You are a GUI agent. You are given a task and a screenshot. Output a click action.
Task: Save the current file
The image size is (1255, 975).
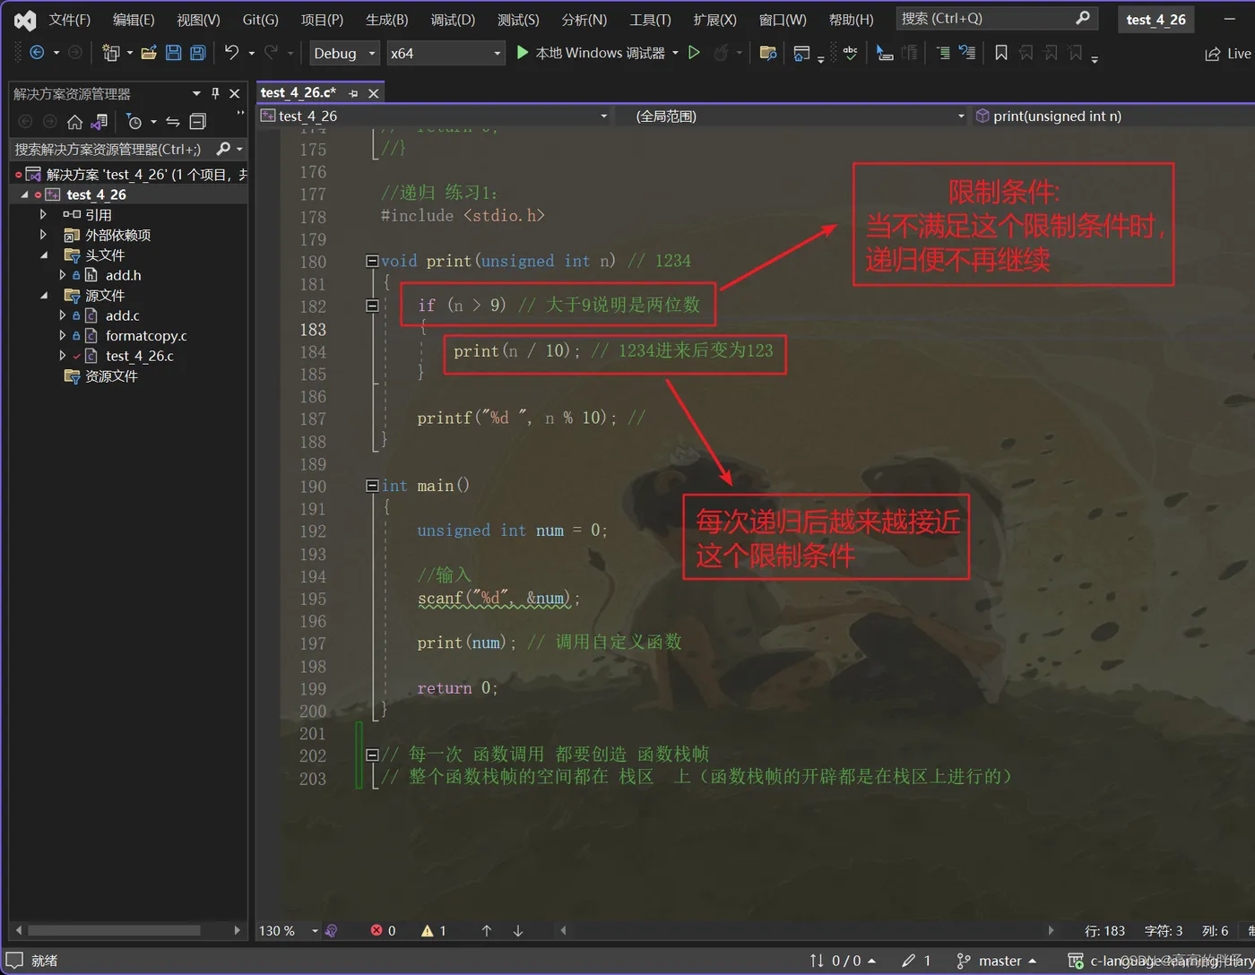(174, 53)
